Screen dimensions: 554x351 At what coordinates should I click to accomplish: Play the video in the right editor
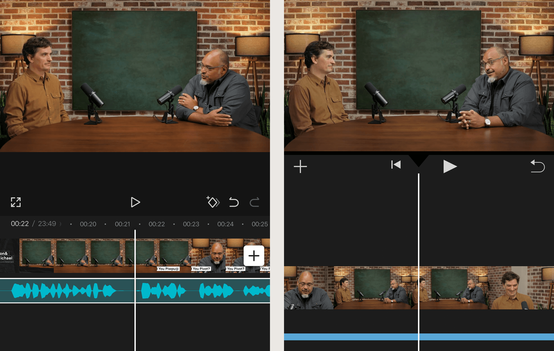450,166
